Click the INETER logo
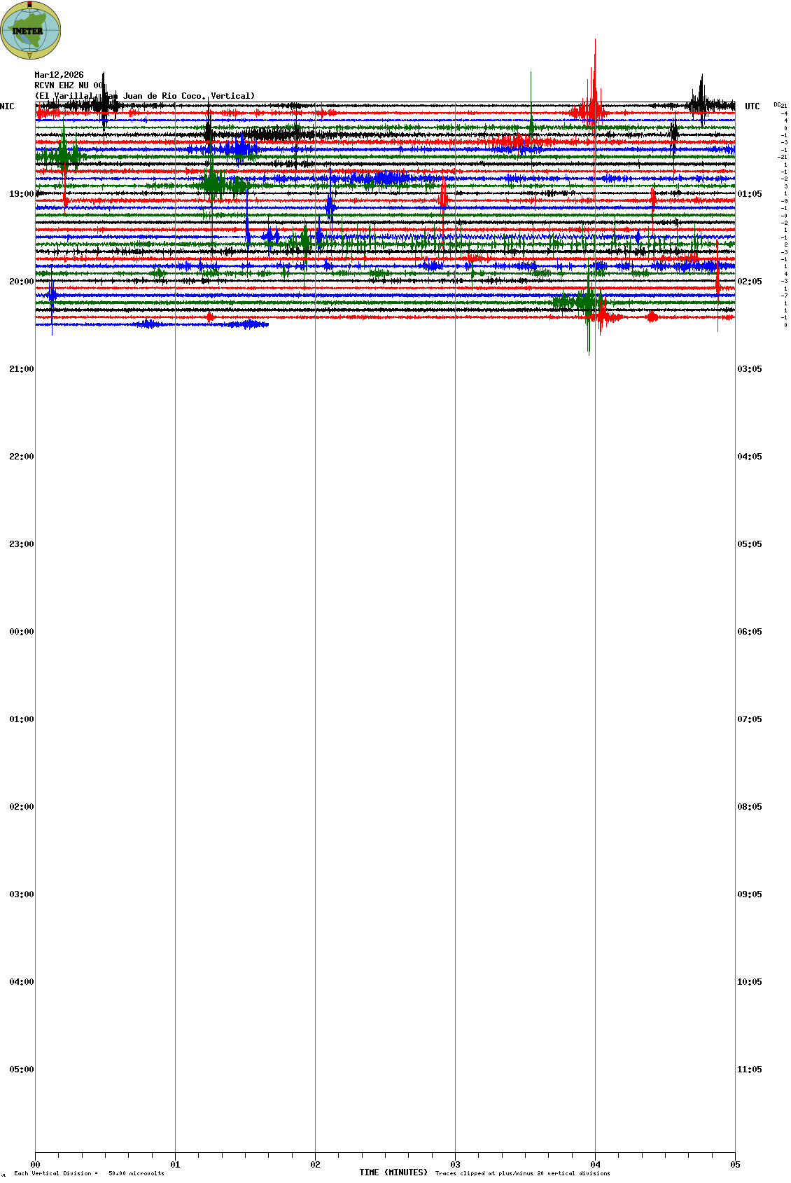791x1183 pixels. [30, 30]
